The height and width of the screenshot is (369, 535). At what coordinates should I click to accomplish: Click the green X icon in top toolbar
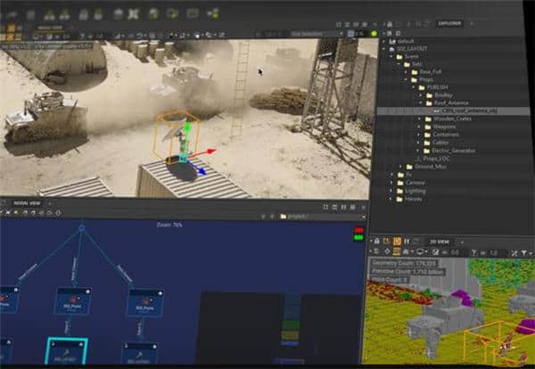pos(133,13)
